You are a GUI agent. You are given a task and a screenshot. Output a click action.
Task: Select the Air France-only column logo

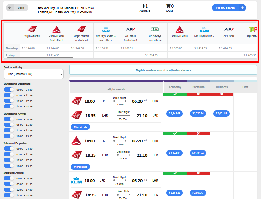(229, 30)
